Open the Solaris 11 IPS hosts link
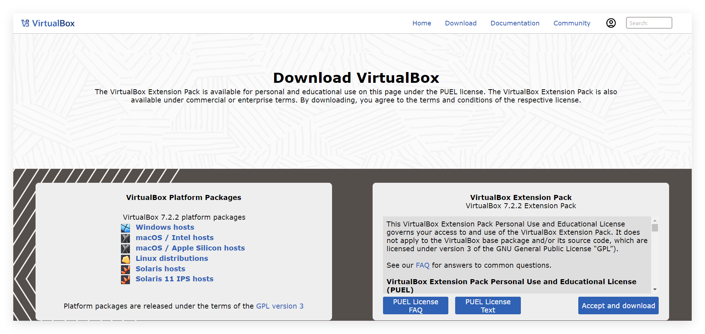Image resolution: width=705 pixels, height=334 pixels. point(174,279)
